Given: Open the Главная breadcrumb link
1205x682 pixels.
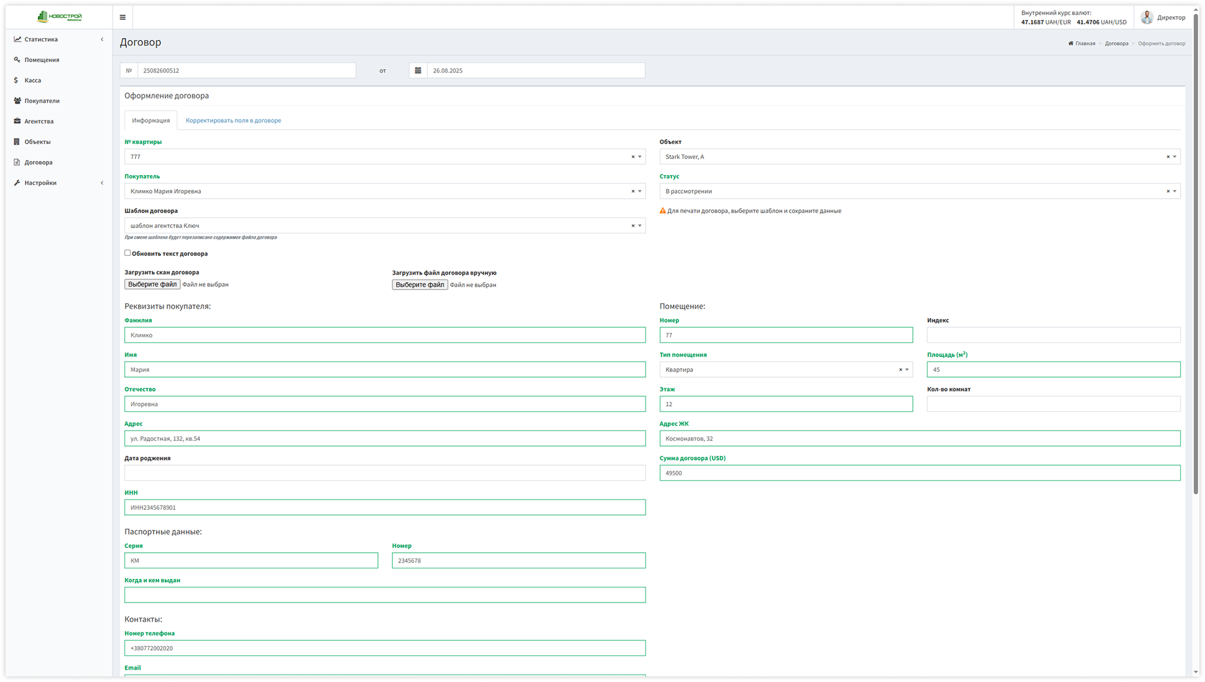Looking at the screenshot, I should (1082, 43).
